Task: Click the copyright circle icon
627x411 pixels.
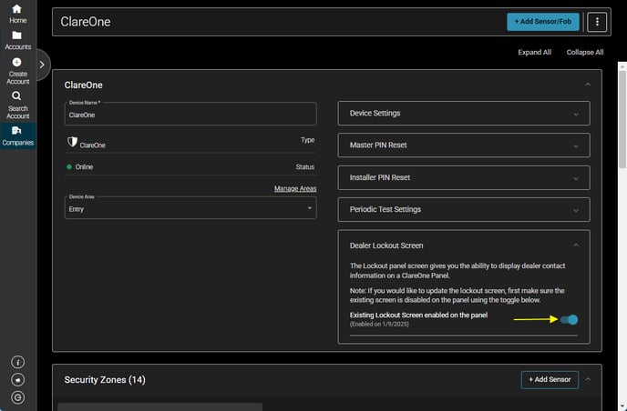Action: tap(17, 397)
